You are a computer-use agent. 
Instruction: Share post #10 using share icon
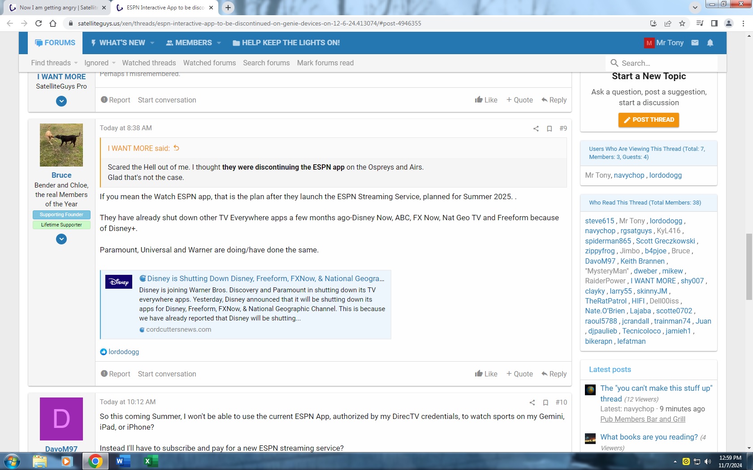[532, 402]
